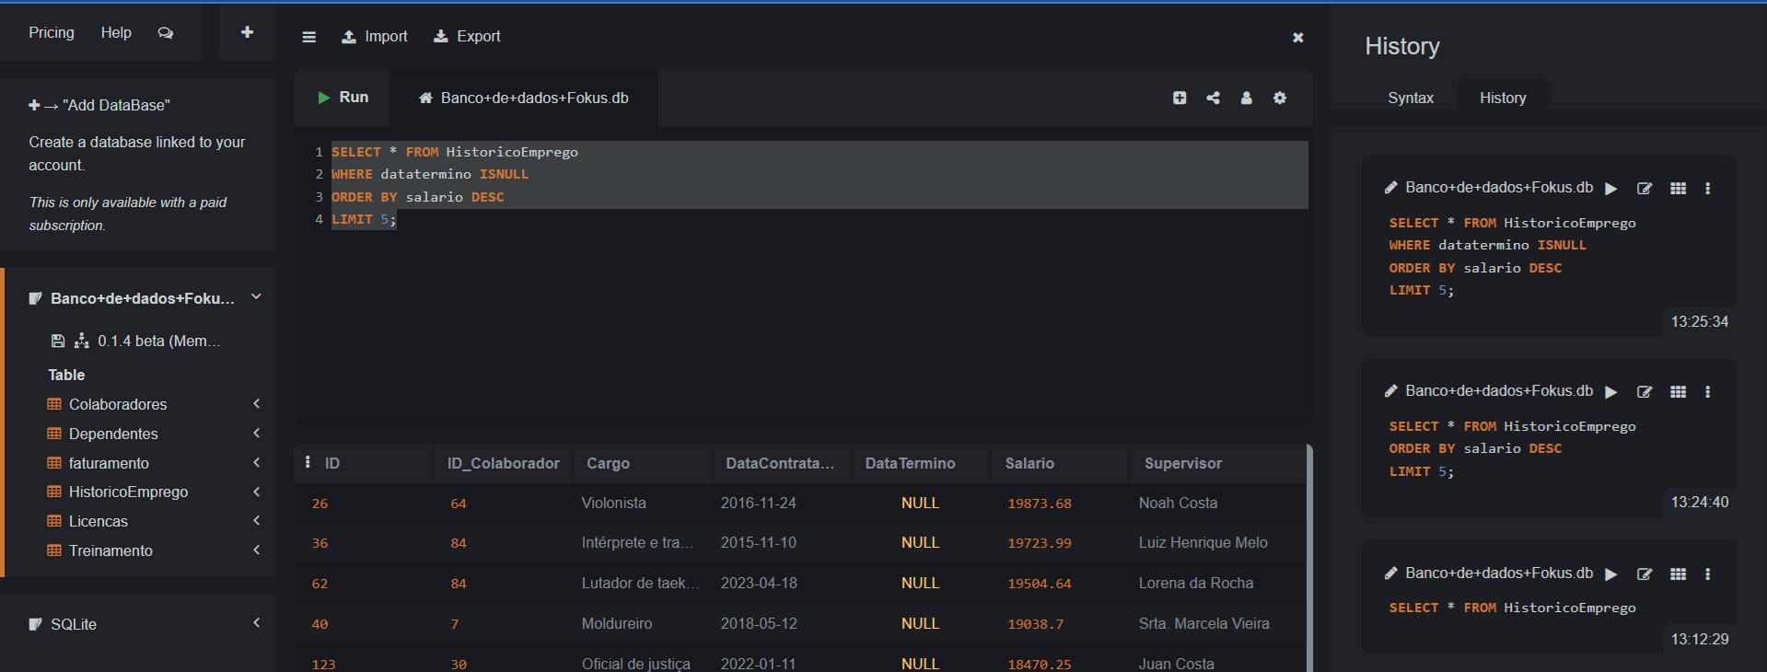Viewport: 1767px width, 672px height.
Task: Open more options for 13:12:29 history entry
Action: [x=1708, y=574]
